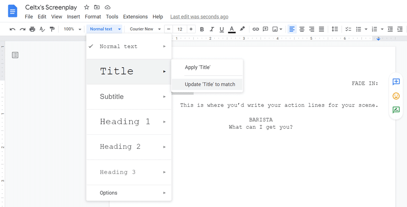Select the Title style entry
The image size is (407, 207).
(129, 71)
